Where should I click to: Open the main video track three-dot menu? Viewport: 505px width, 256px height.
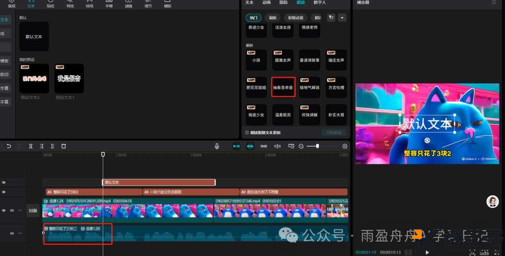tap(20, 211)
